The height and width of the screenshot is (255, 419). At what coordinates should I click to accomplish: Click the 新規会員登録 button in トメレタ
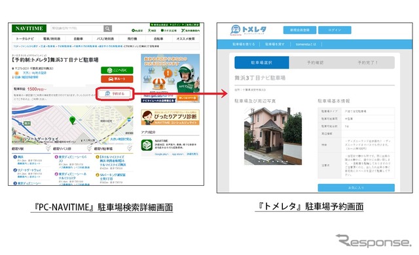tap(300, 30)
